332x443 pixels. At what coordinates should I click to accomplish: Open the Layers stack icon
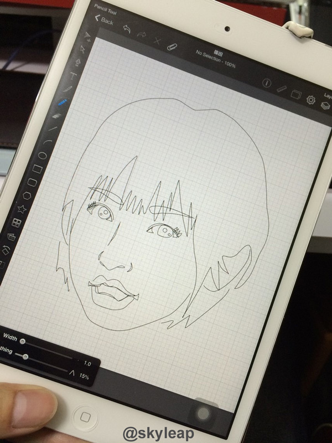pyautogui.click(x=325, y=106)
